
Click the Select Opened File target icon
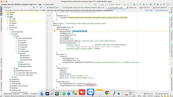click(x=34, y=8)
